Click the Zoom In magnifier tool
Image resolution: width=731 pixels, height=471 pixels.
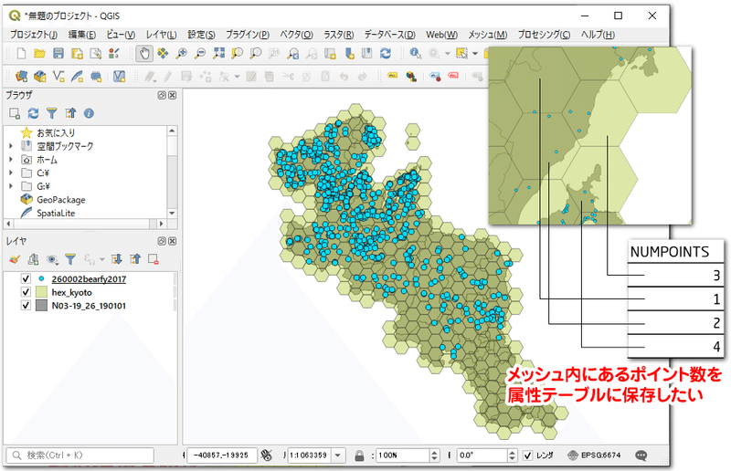click(181, 54)
